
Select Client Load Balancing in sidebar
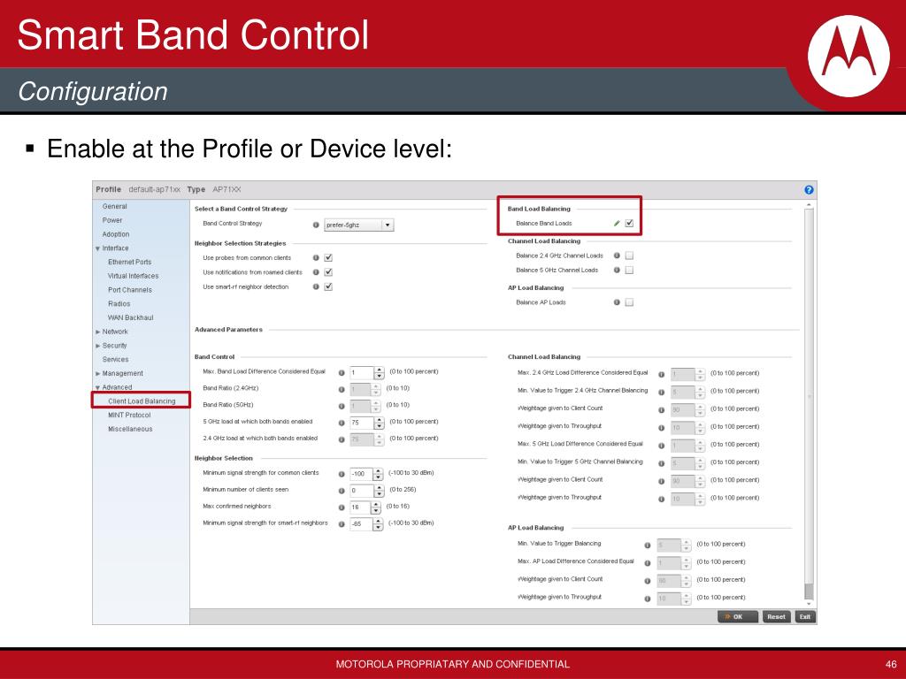click(x=142, y=401)
